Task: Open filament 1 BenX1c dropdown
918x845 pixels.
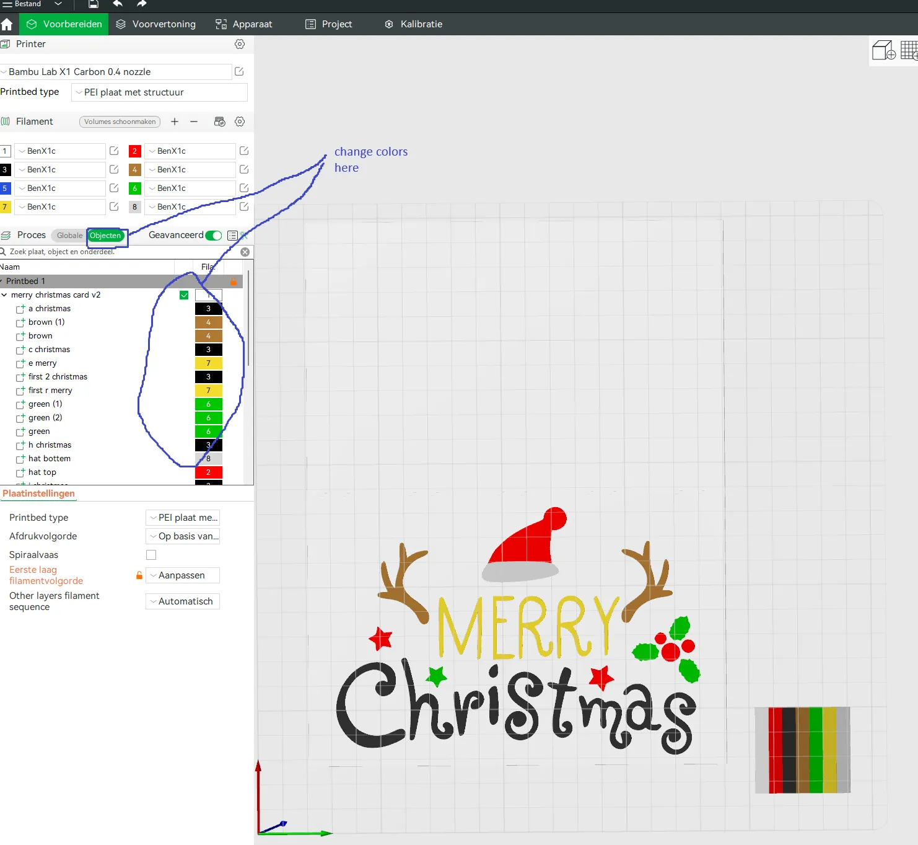Action: [x=60, y=151]
